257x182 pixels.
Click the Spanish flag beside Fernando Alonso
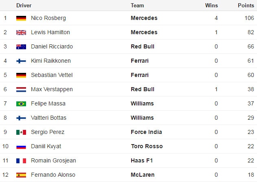coord(21,175)
